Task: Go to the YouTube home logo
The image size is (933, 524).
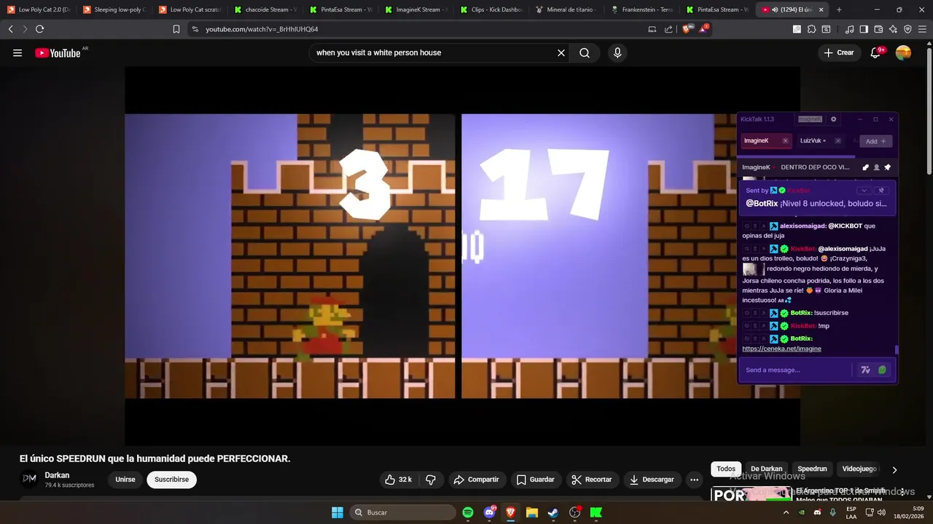Action: coord(58,52)
